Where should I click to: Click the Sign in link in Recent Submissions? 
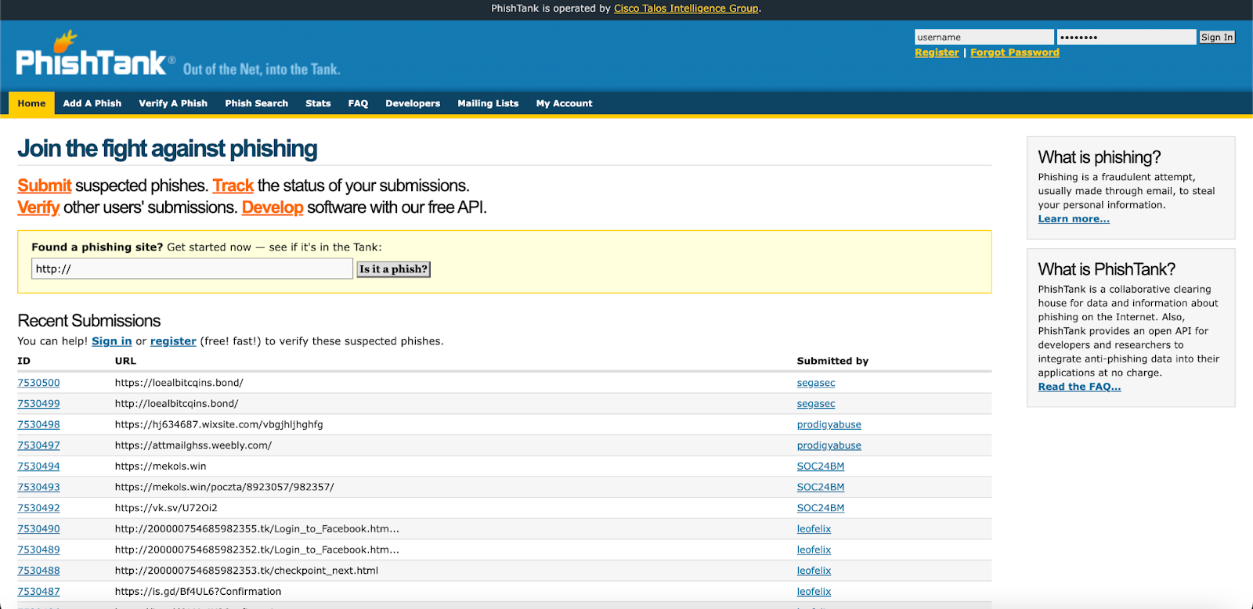112,341
